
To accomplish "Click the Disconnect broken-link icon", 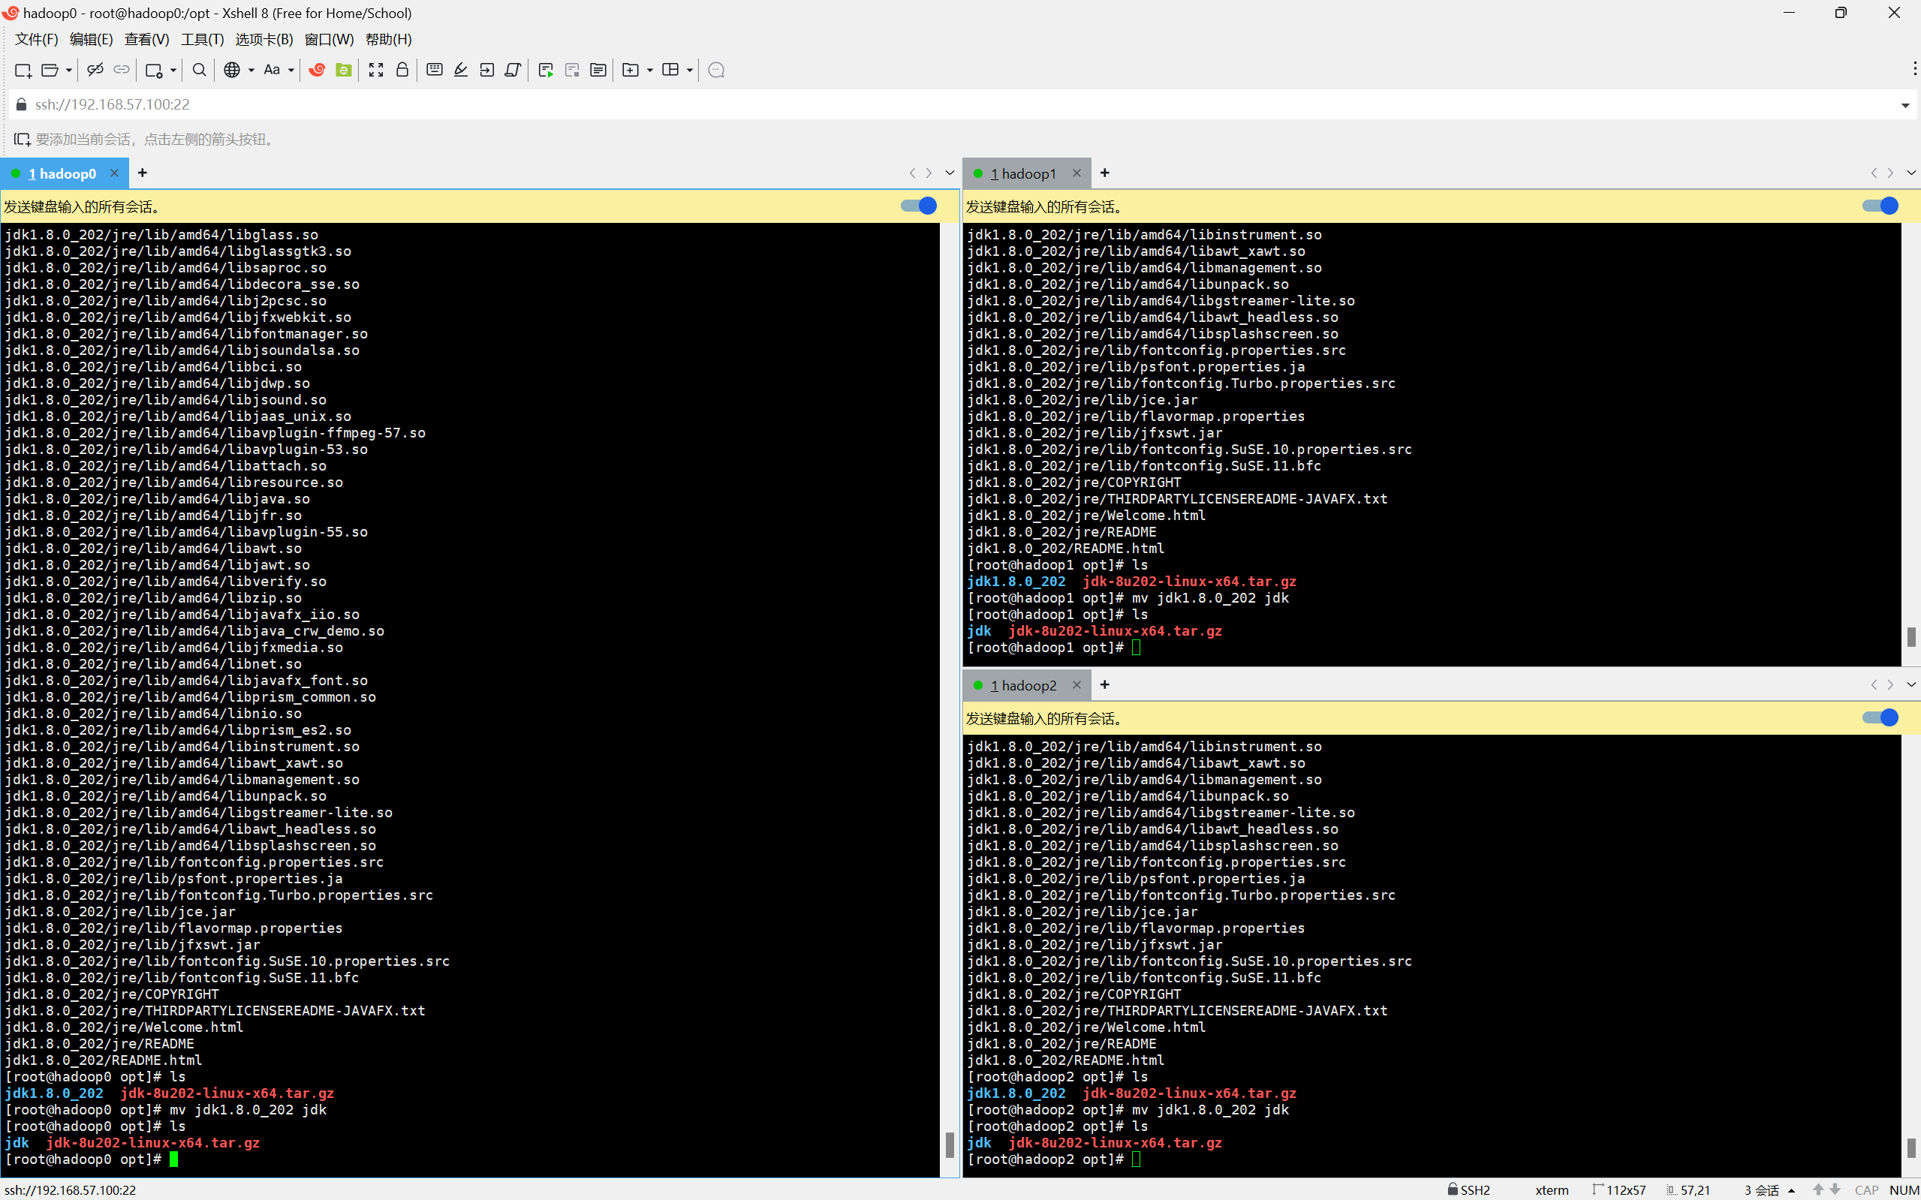I will pos(95,70).
